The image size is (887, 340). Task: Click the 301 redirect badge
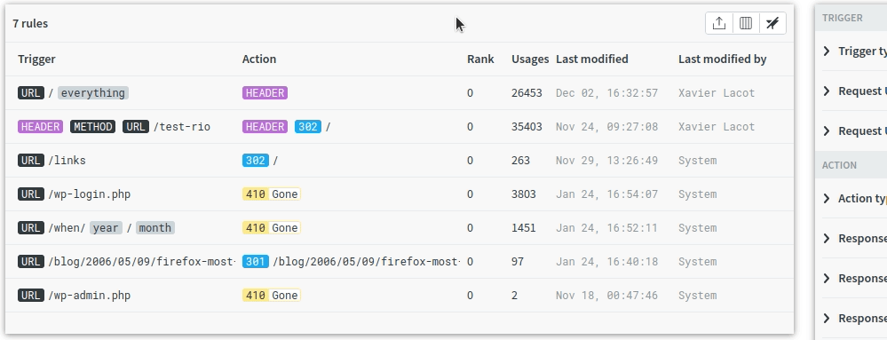pyautogui.click(x=255, y=261)
